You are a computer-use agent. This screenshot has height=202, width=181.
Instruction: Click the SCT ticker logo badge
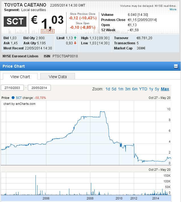click(x=15, y=22)
